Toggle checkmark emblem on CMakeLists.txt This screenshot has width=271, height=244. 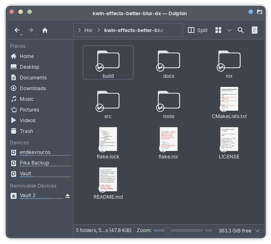(x=224, y=108)
